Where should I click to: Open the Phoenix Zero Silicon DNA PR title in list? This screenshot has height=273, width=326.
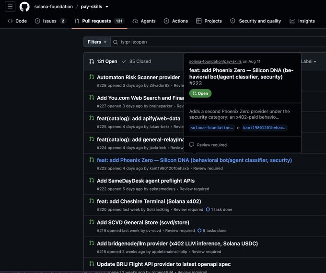194,160
